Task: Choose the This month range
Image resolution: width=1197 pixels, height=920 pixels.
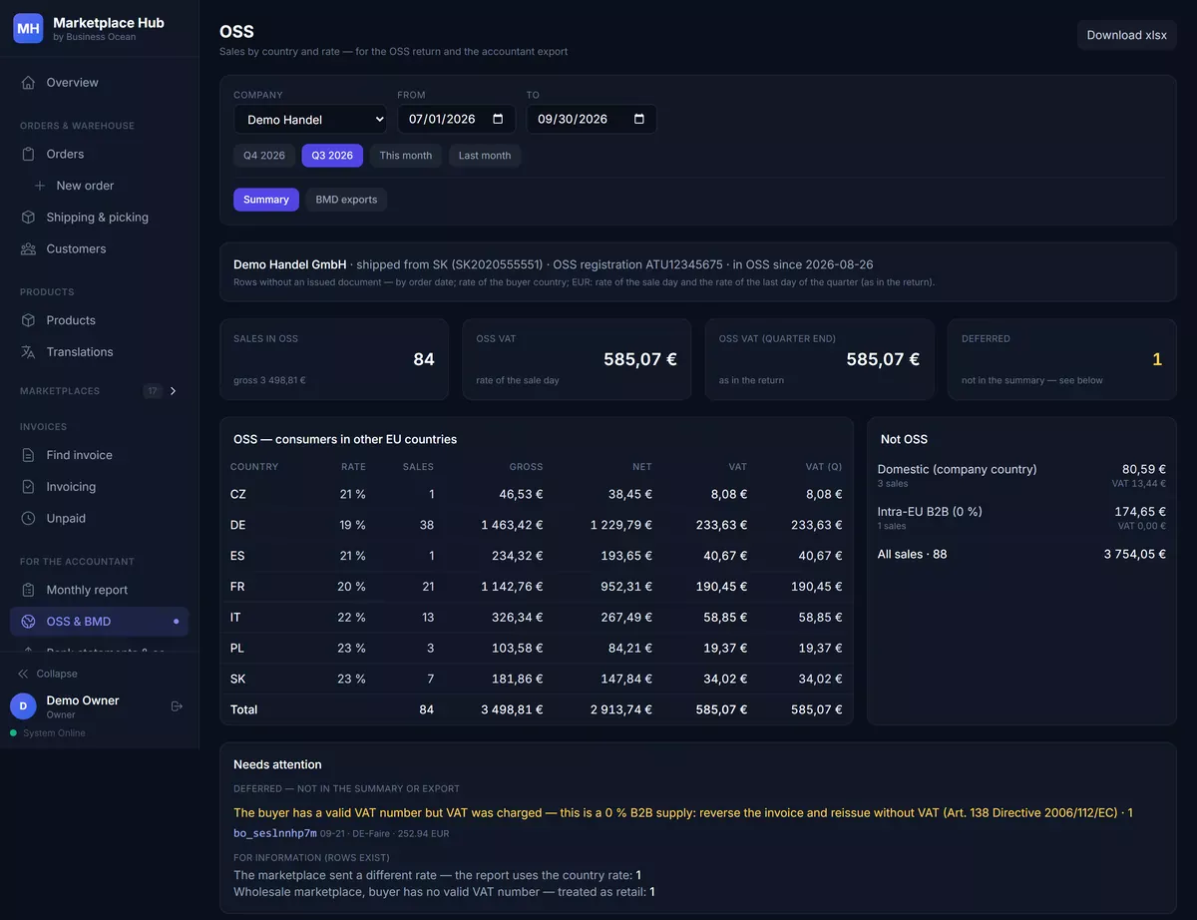Action: coord(406,156)
